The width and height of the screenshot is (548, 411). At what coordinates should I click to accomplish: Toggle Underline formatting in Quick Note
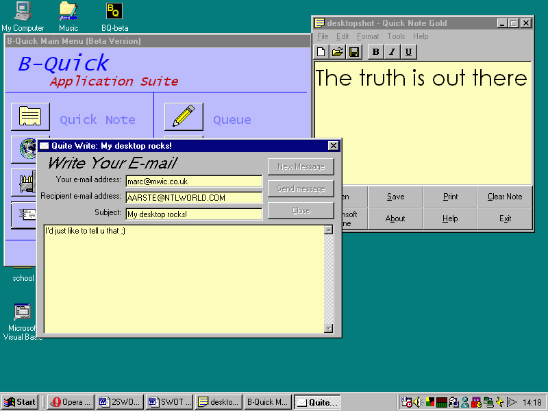(x=408, y=52)
